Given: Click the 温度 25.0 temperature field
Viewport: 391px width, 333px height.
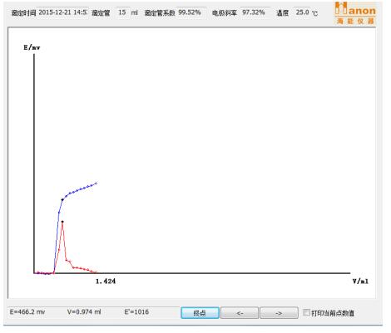Looking at the screenshot, I should tap(302, 12).
